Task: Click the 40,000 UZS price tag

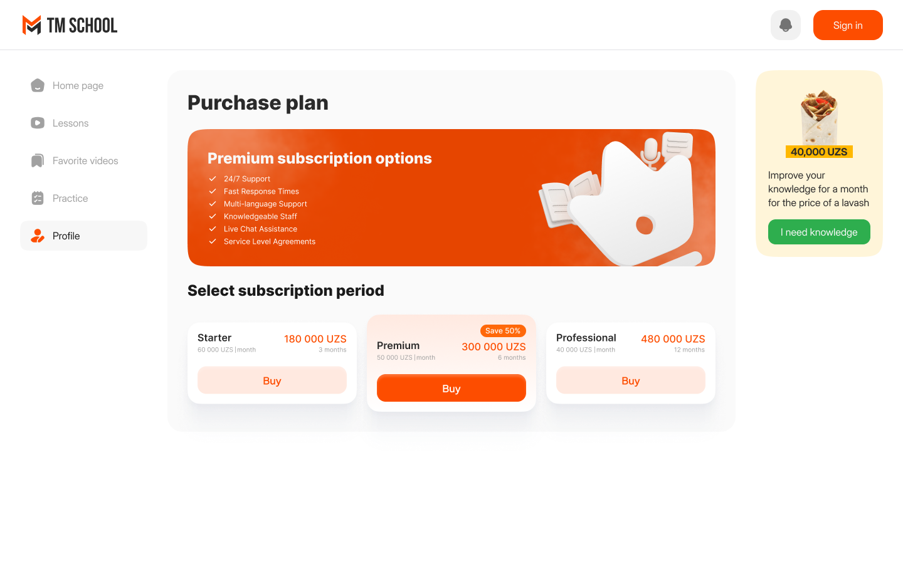Action: coord(819,152)
